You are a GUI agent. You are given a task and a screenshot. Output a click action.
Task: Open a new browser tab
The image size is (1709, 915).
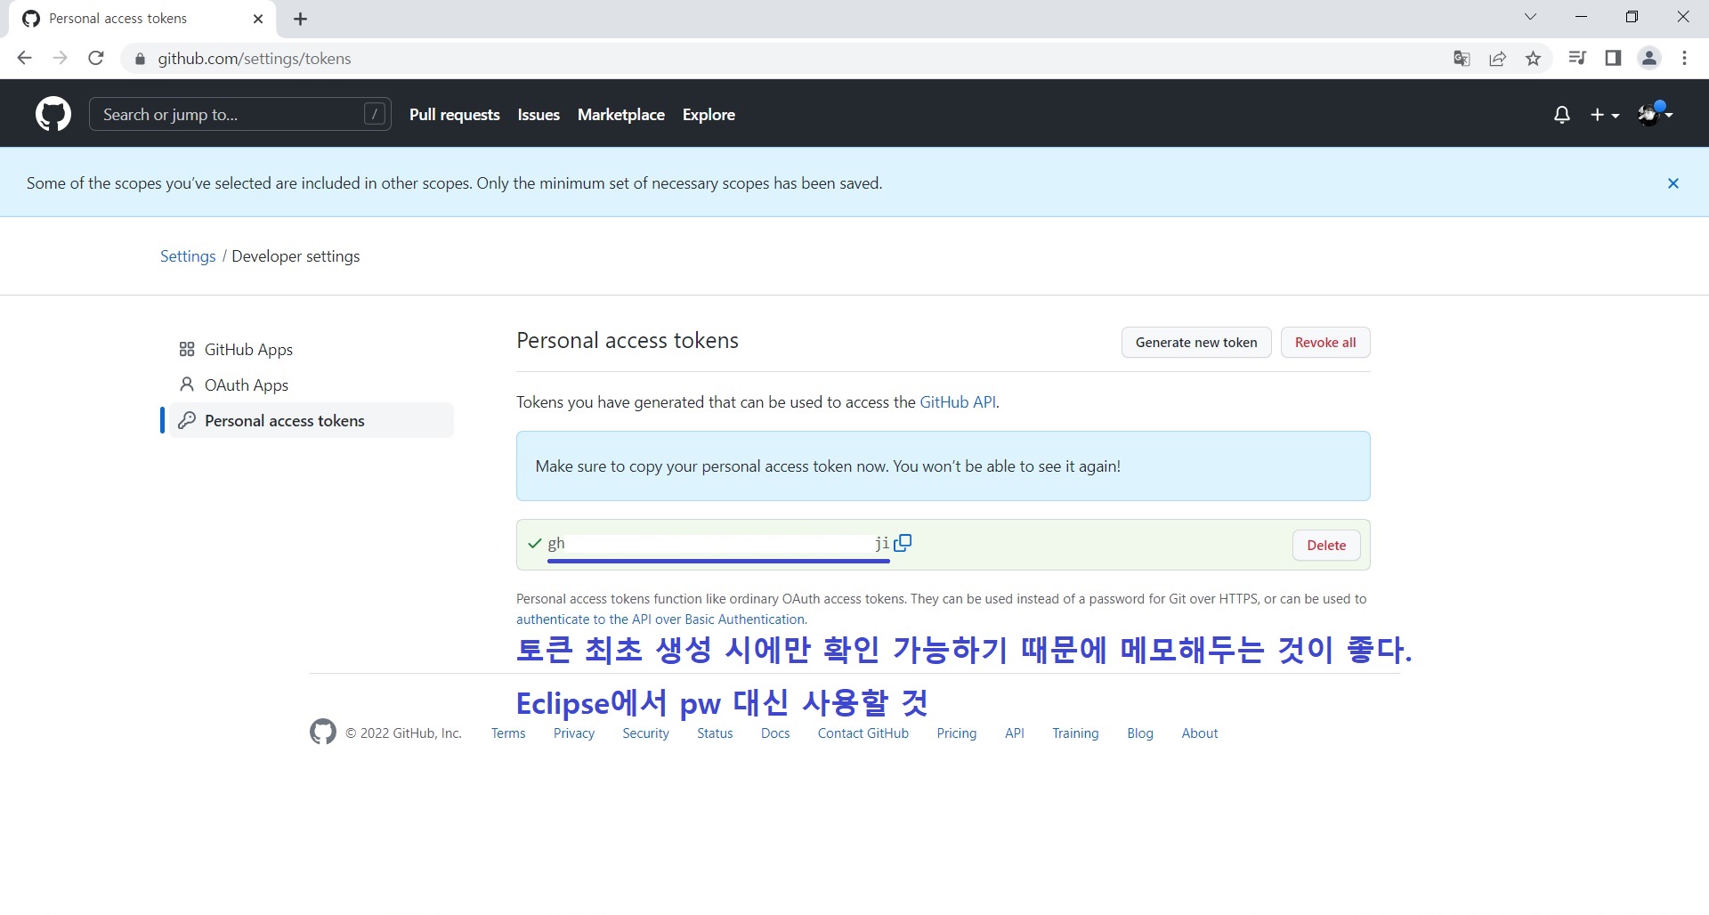tap(300, 19)
